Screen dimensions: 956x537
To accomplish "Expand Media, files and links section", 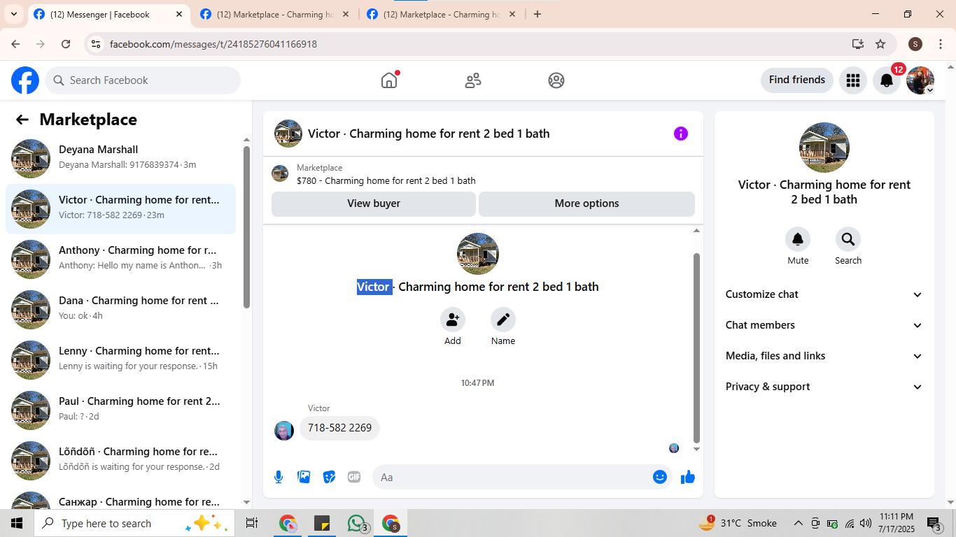I will [x=824, y=356].
